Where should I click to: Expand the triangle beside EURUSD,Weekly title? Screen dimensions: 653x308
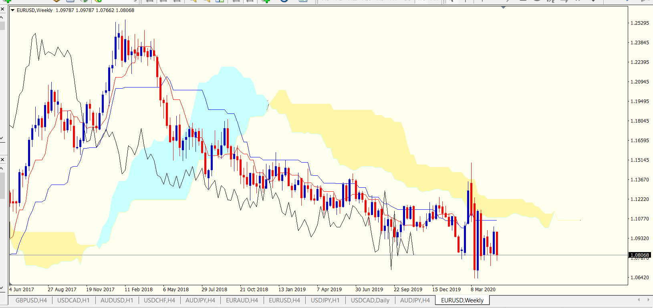12,10
